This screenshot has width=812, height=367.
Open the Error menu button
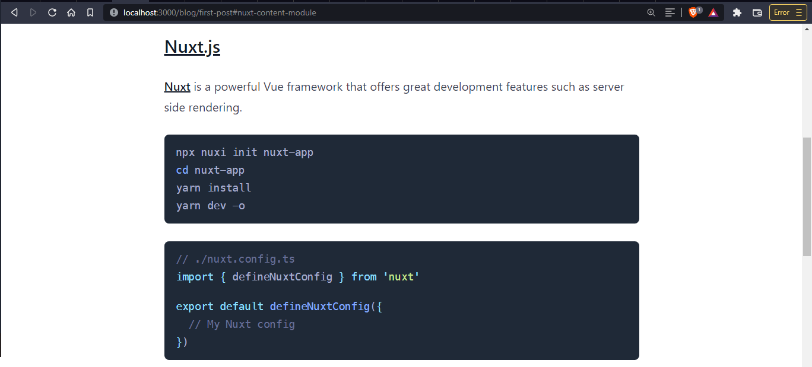click(788, 12)
